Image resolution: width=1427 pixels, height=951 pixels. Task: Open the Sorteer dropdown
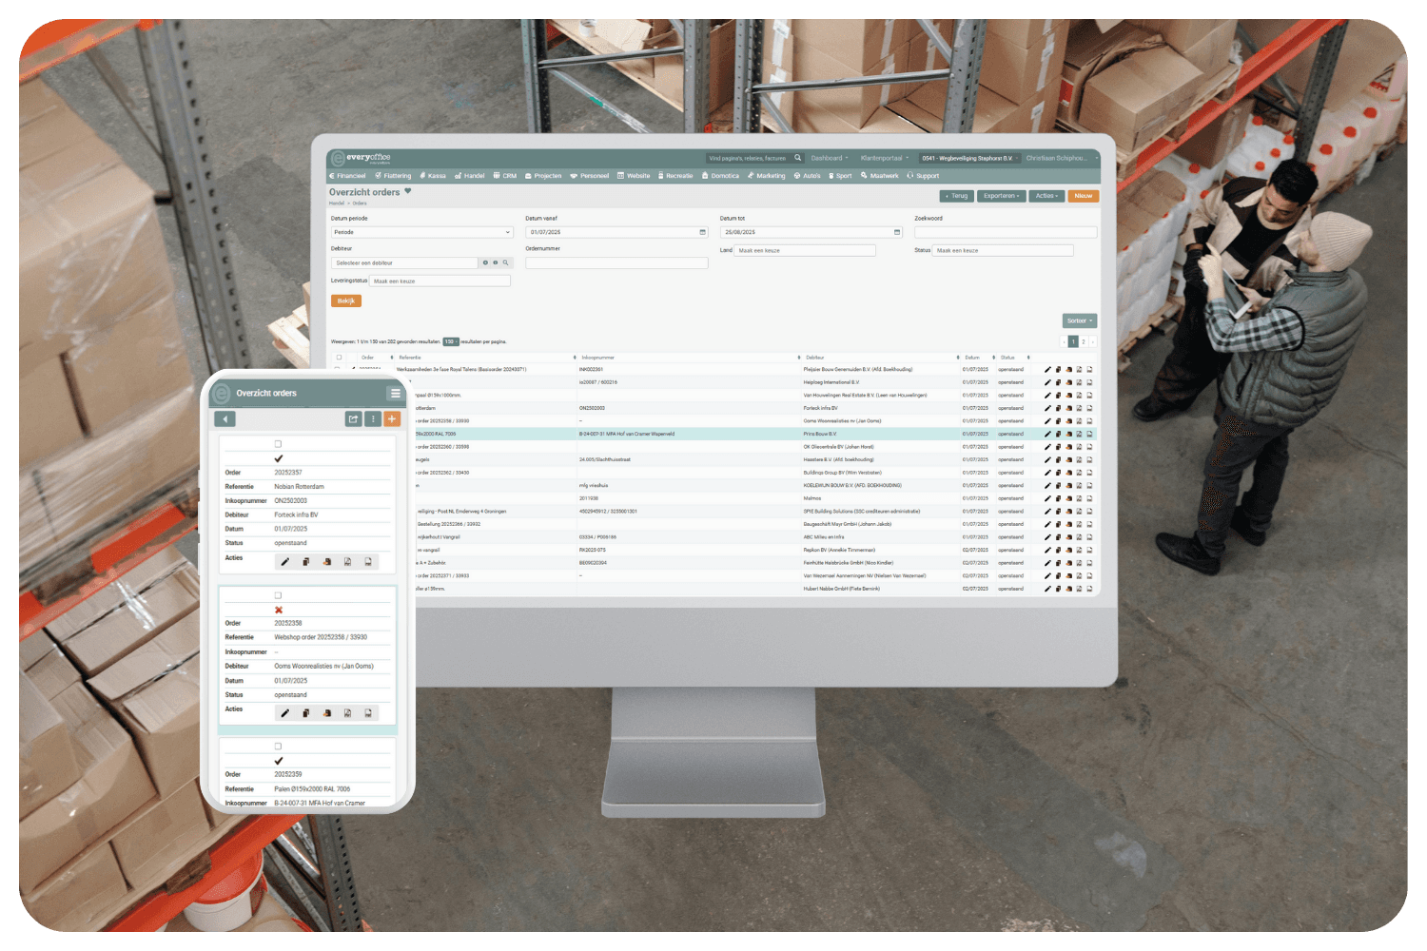coord(1079,321)
